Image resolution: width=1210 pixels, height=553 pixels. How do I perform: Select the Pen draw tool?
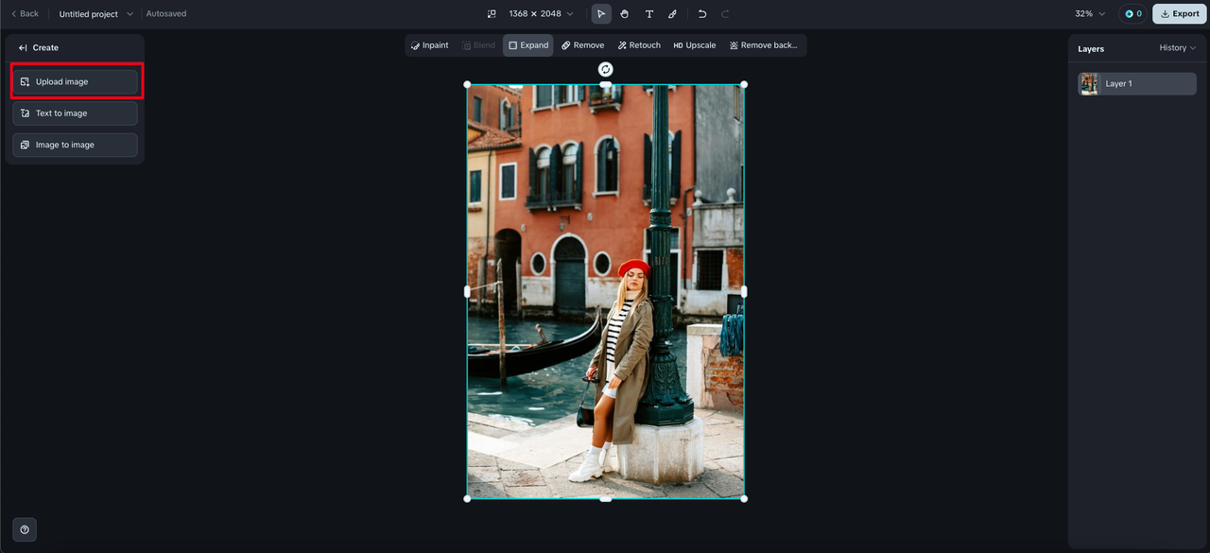672,14
